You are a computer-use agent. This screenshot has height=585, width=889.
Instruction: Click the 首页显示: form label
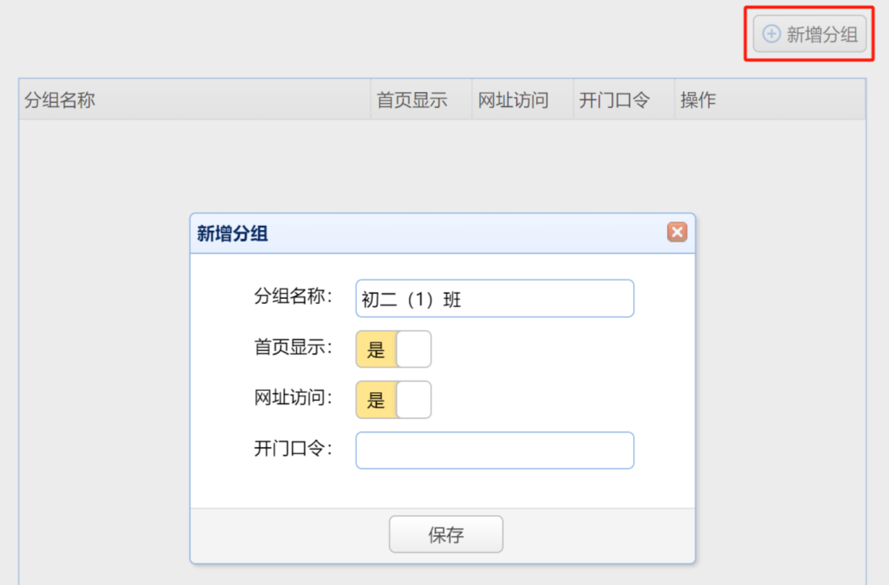[x=293, y=347]
